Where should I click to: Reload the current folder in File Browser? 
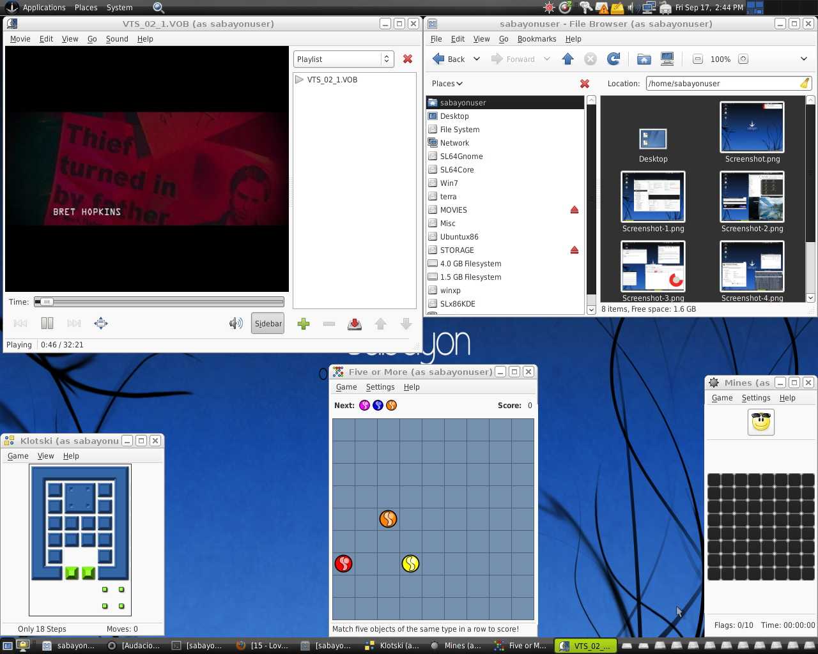pyautogui.click(x=613, y=59)
